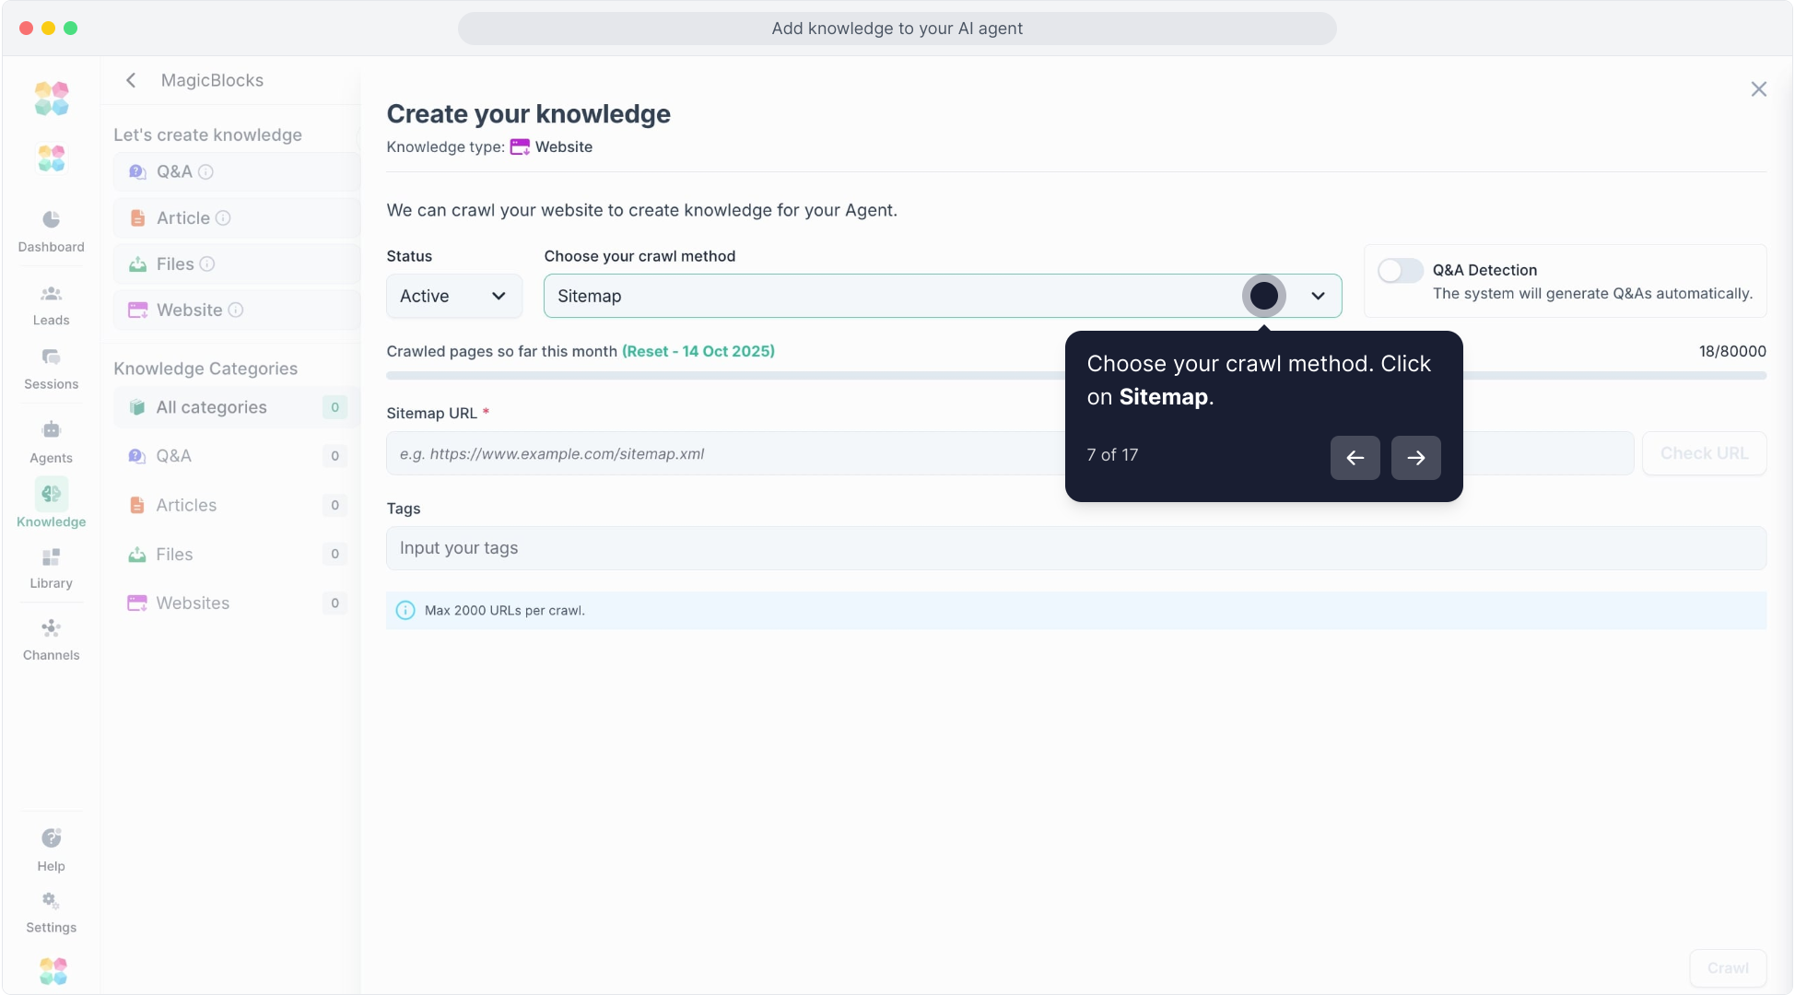Choose Article under Let's create knowledge

coord(183,218)
